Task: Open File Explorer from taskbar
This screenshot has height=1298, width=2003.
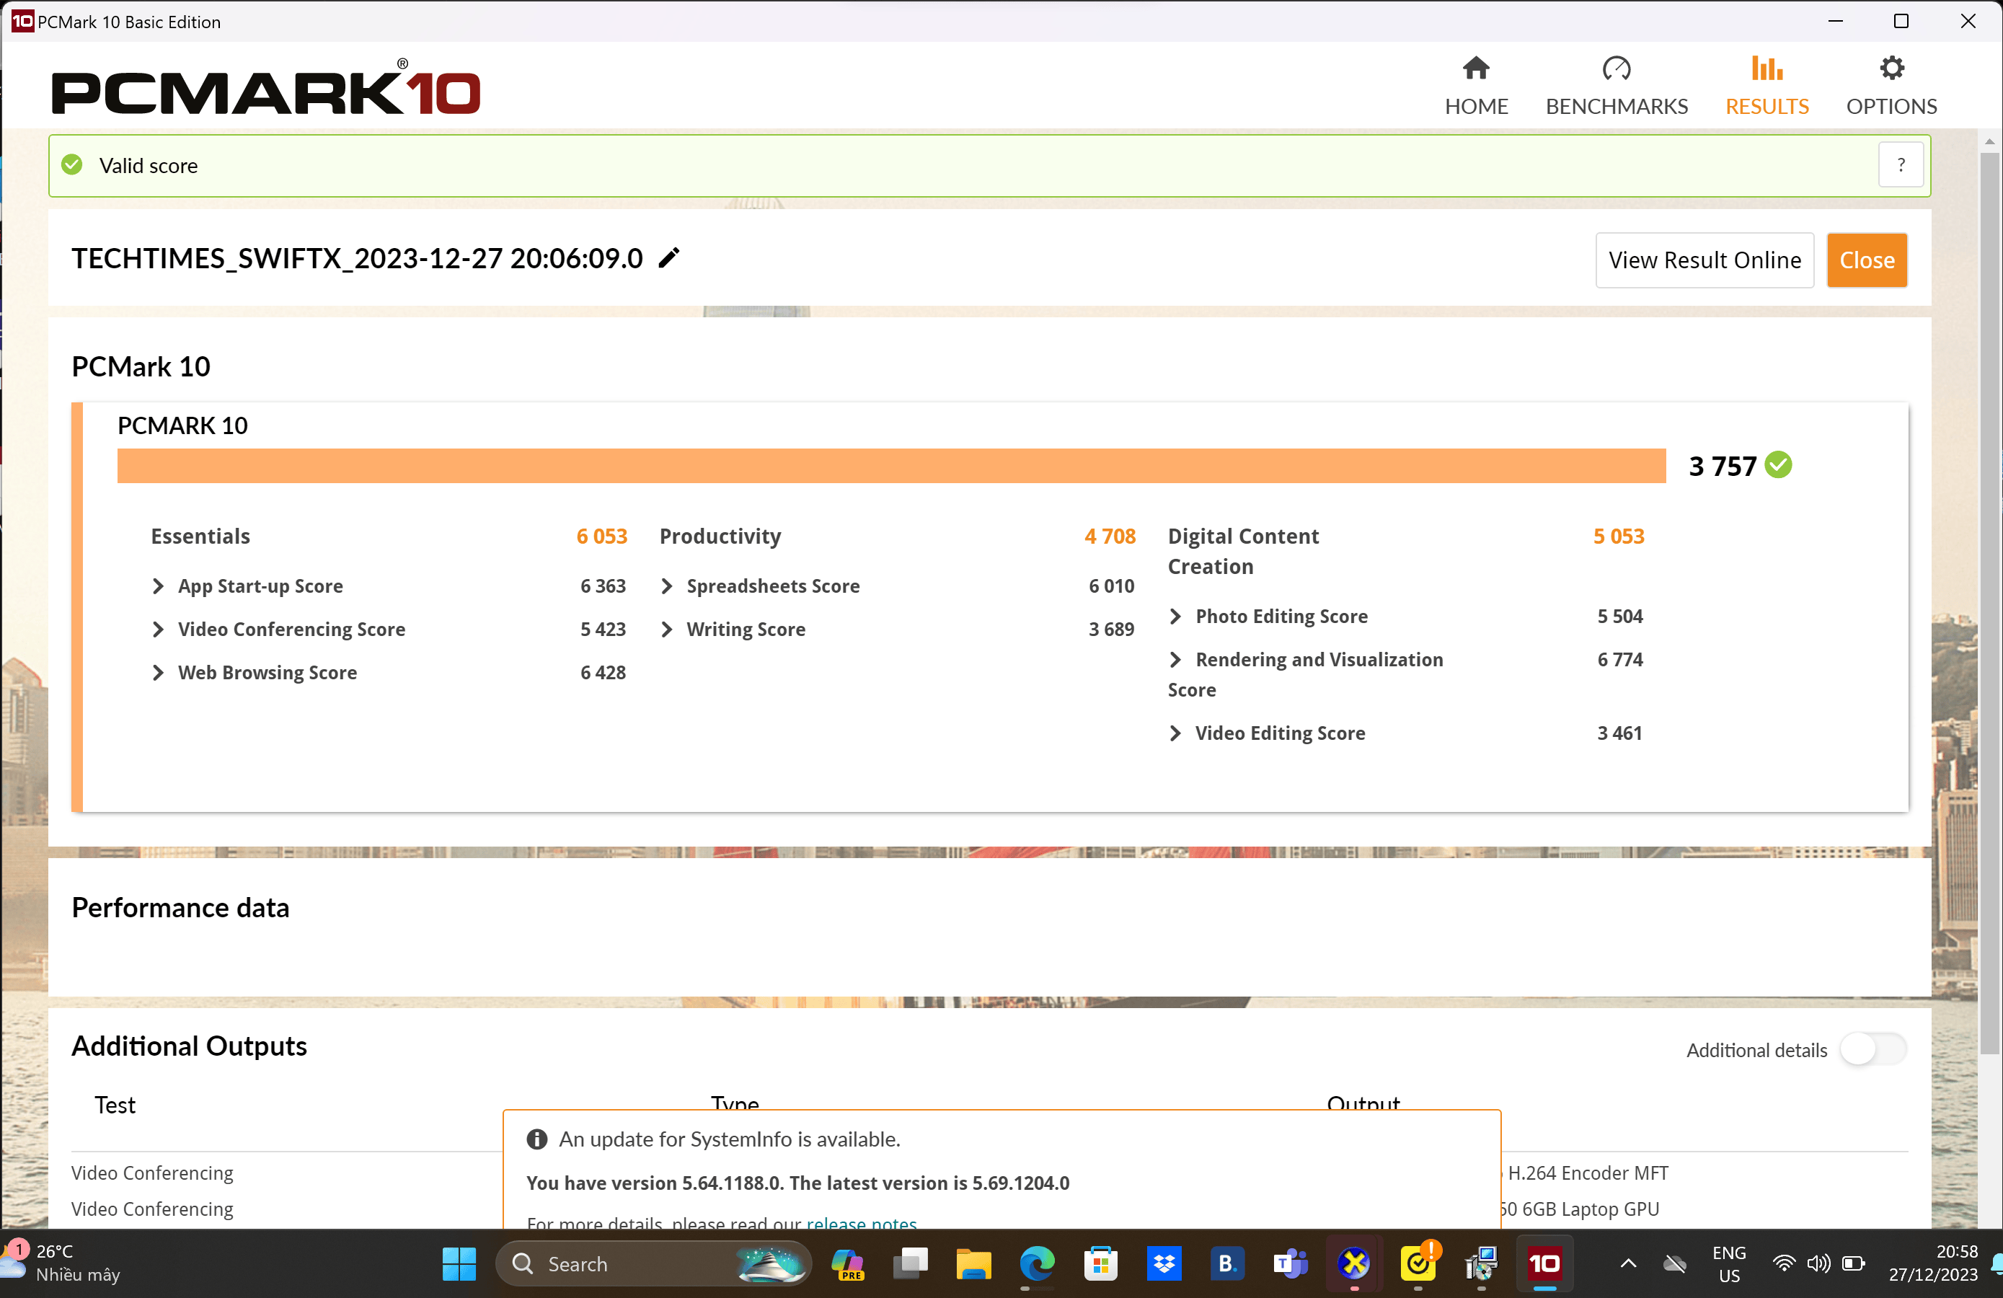Action: pos(973,1263)
